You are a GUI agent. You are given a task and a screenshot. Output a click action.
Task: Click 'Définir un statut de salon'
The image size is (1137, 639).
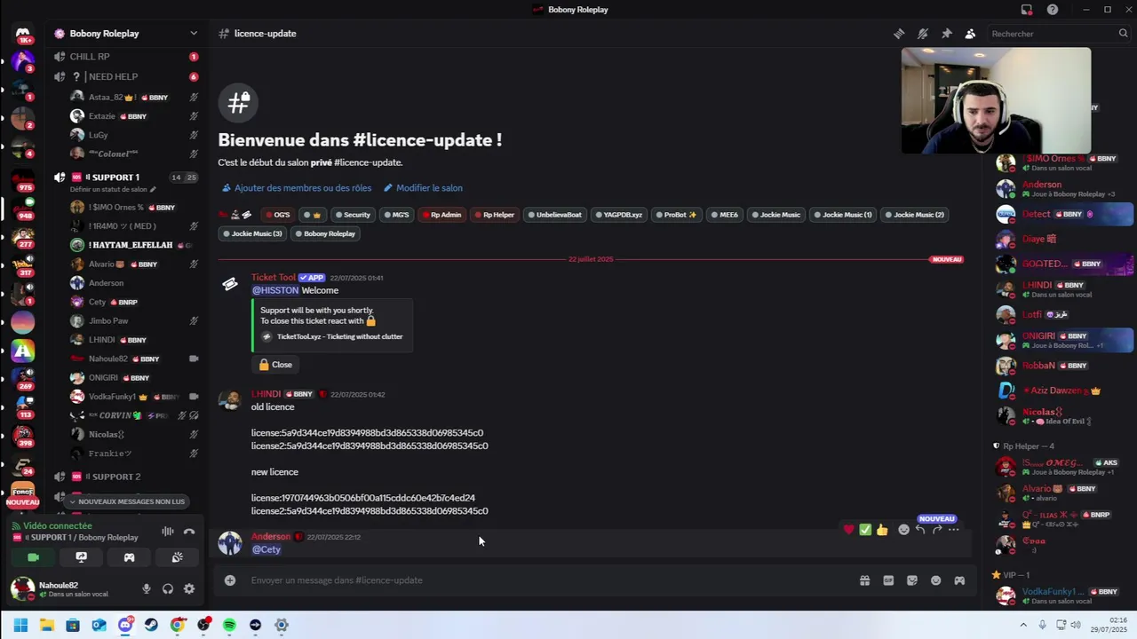pyautogui.click(x=113, y=189)
